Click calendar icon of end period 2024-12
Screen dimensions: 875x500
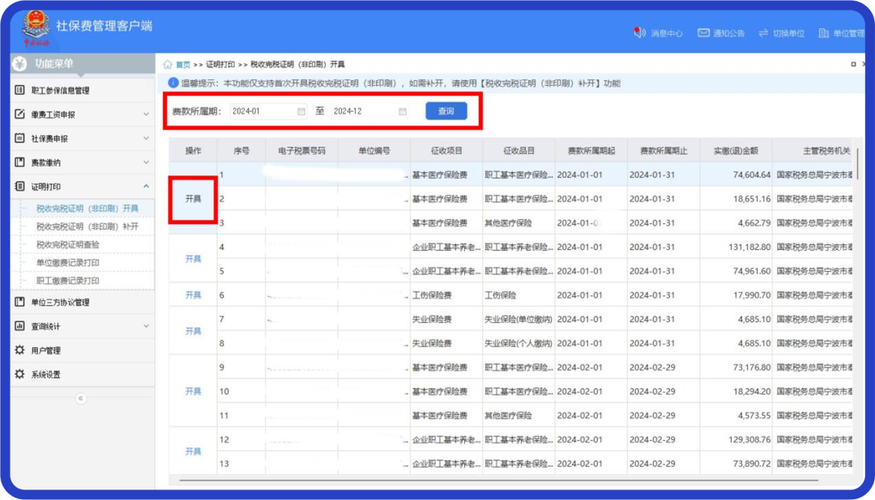[403, 112]
